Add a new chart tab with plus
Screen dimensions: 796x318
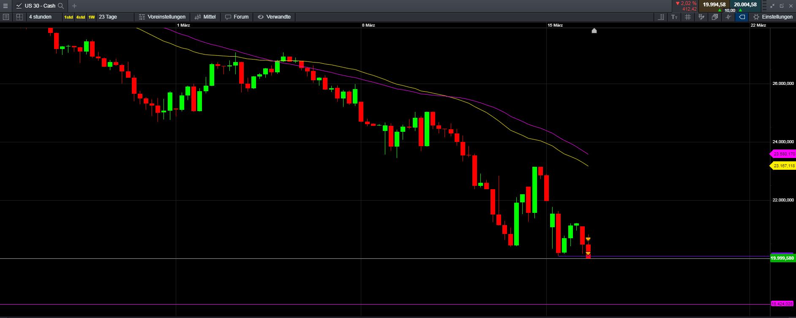coord(74,6)
